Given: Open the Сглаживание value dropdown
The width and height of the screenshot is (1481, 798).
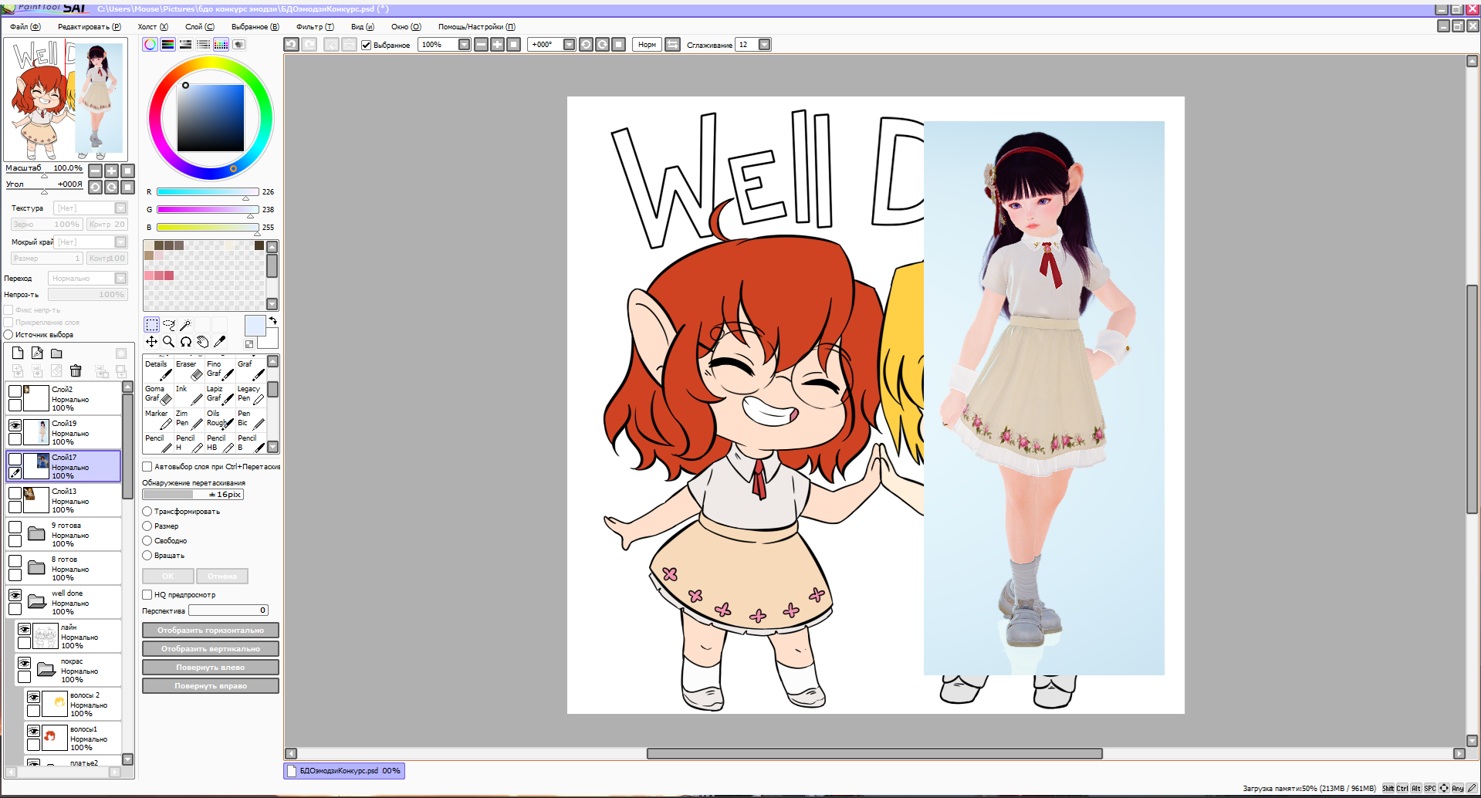Looking at the screenshot, I should (764, 45).
